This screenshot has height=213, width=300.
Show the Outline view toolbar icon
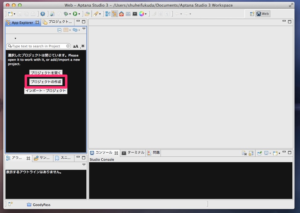coord(108,14)
